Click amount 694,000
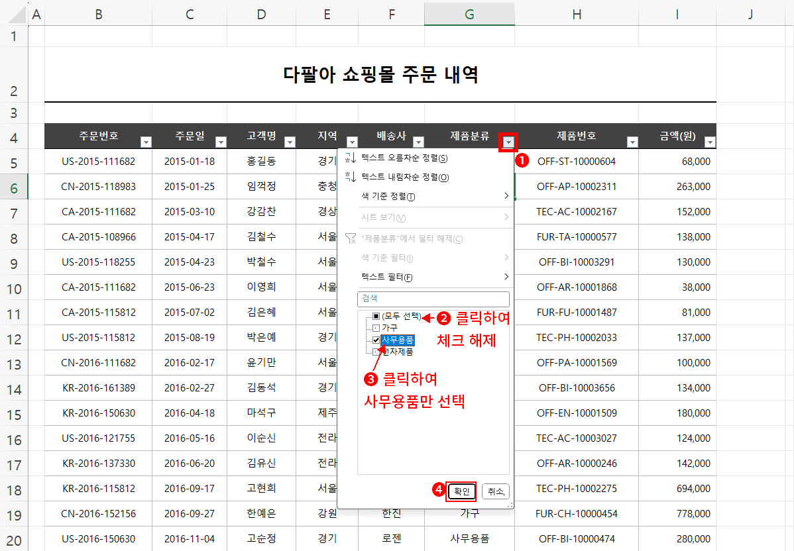The height and width of the screenshot is (551, 794). click(677, 489)
